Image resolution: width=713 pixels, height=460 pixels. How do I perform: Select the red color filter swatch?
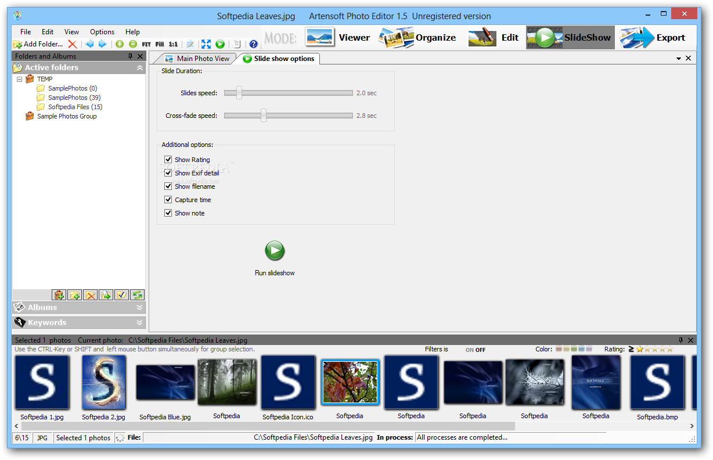(559, 349)
